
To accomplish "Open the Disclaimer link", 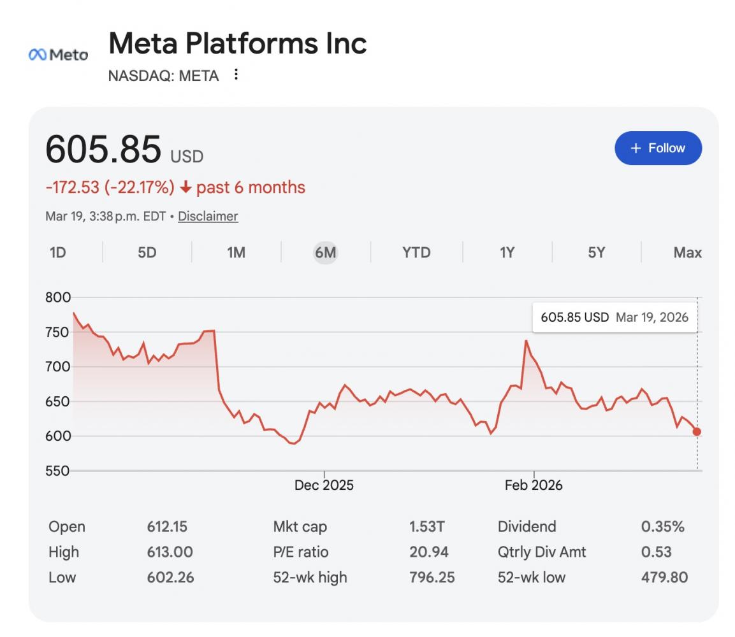I will 208,216.
